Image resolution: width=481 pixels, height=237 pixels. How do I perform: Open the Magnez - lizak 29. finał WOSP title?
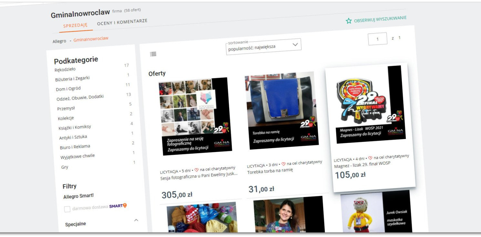tap(362, 165)
